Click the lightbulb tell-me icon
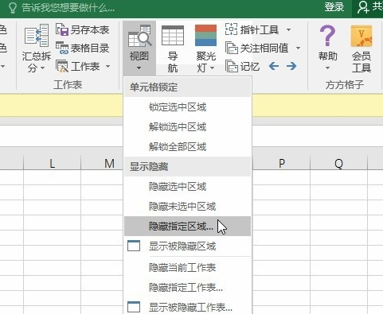 (x=13, y=8)
